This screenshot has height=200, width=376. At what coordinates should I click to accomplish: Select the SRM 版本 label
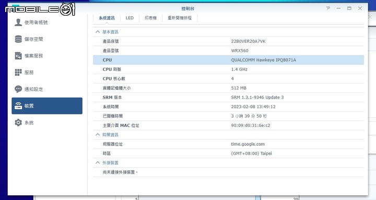click(112, 97)
